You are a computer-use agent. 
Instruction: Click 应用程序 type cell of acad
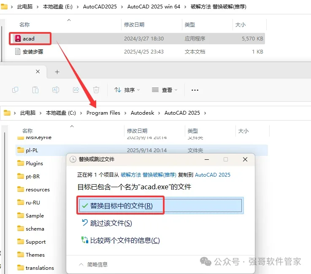(195, 38)
